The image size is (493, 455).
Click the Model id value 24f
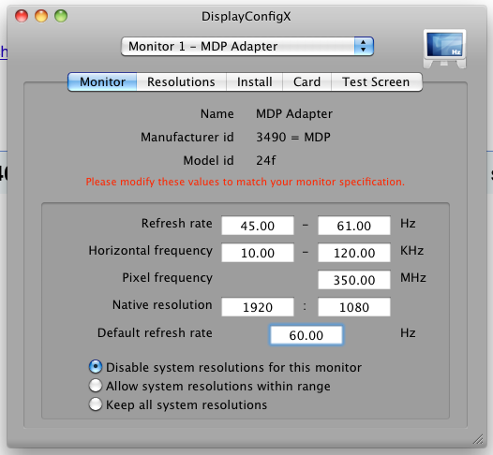click(x=265, y=160)
